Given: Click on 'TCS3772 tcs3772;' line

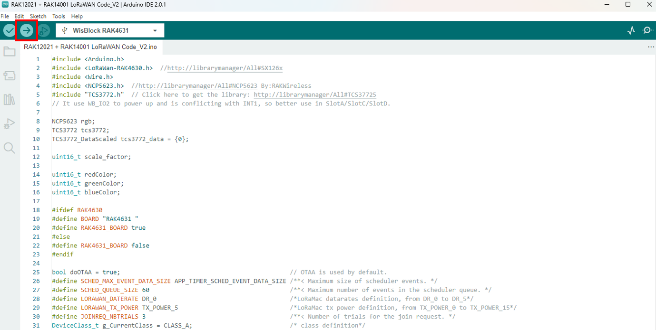Looking at the screenshot, I should coord(81,130).
